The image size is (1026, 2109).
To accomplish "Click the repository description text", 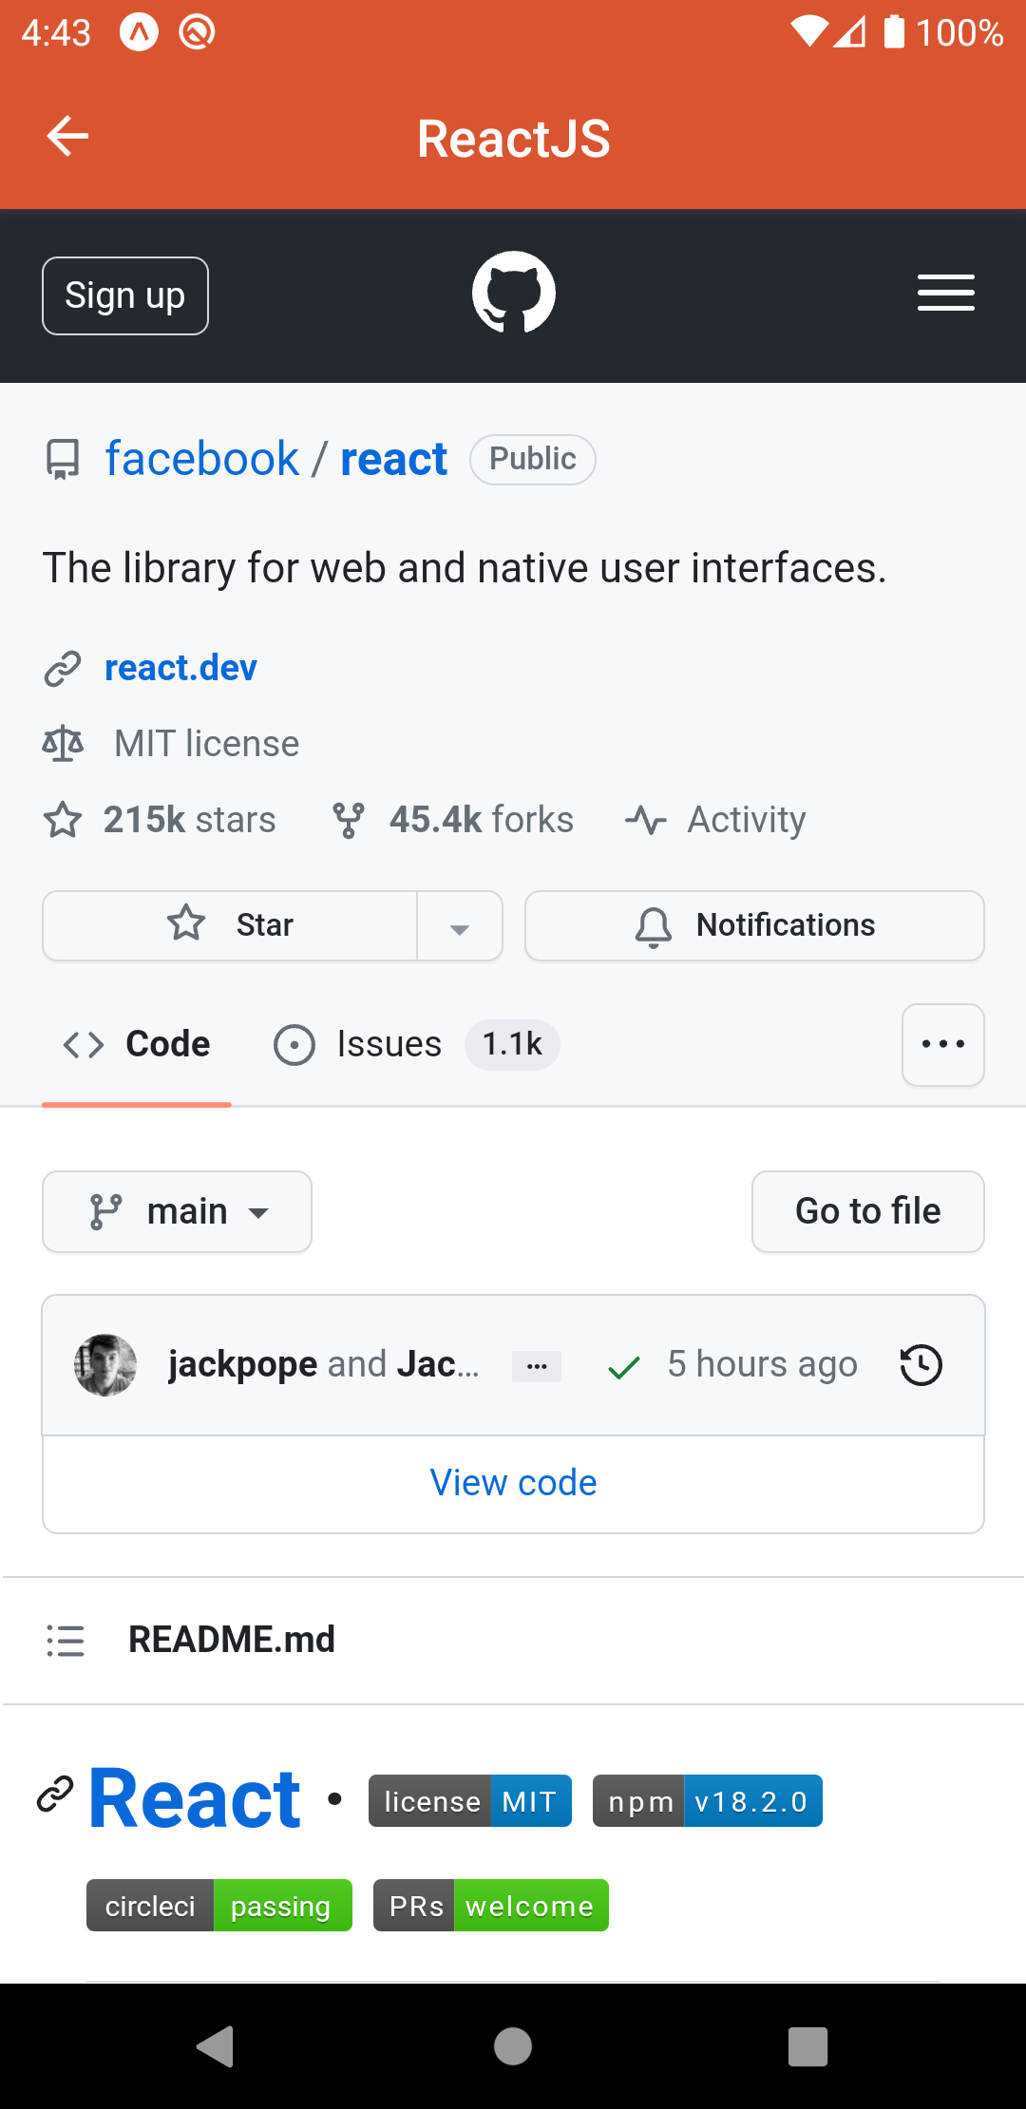I will 465,569.
